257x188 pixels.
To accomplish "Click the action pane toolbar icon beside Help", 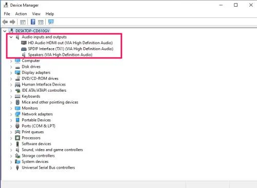I will click(41, 22).
